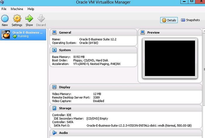The width and height of the screenshot is (205, 138).
Task: Click the Preview section heading
Action: 153,33
